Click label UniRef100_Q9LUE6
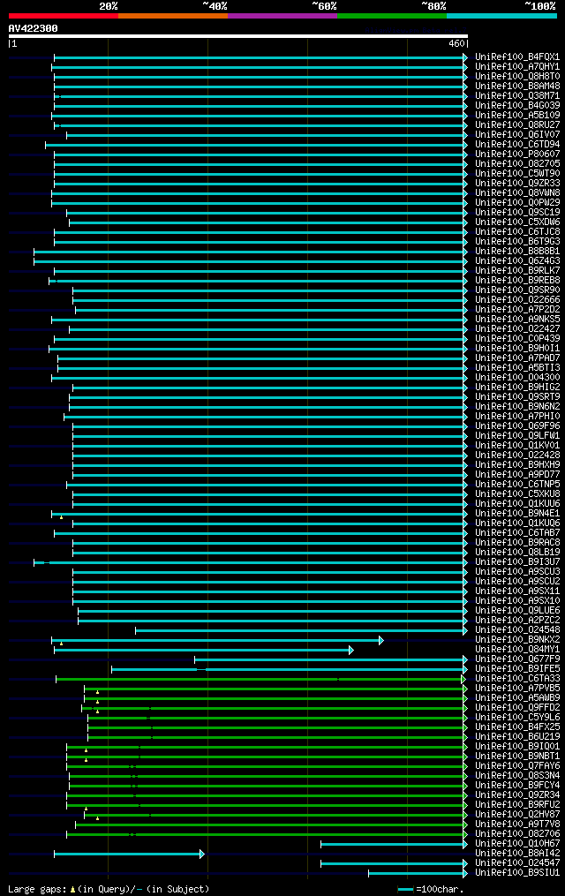The height and width of the screenshot is (896, 565). click(x=517, y=611)
